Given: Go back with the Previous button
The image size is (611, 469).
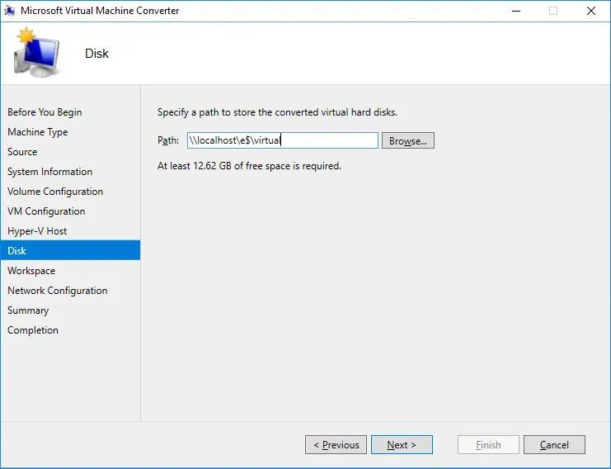Looking at the screenshot, I should [336, 445].
